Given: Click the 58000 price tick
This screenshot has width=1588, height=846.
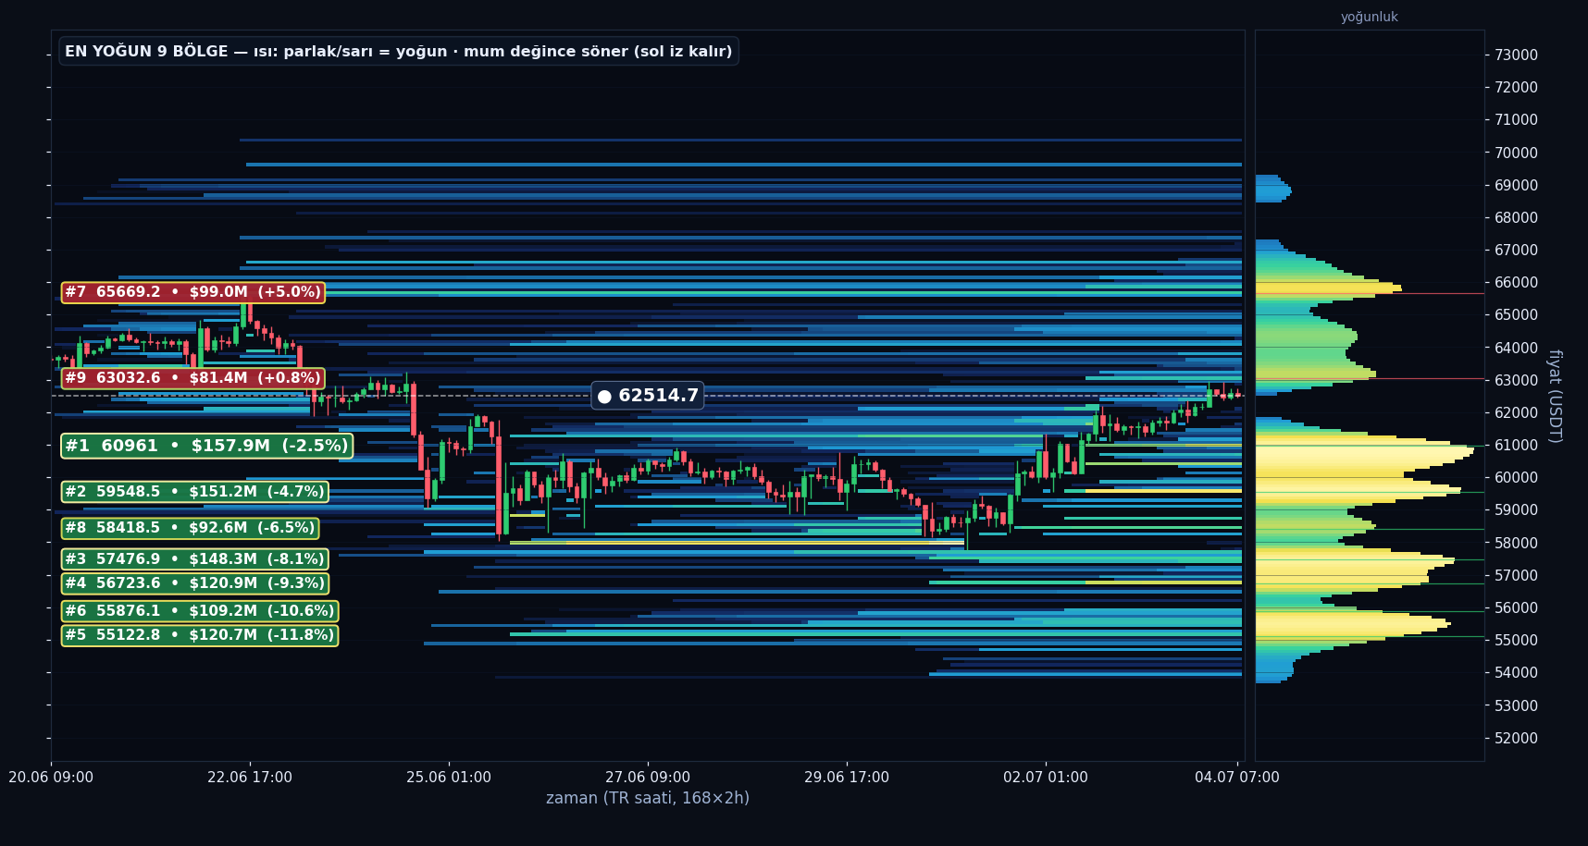Looking at the screenshot, I should [1516, 543].
